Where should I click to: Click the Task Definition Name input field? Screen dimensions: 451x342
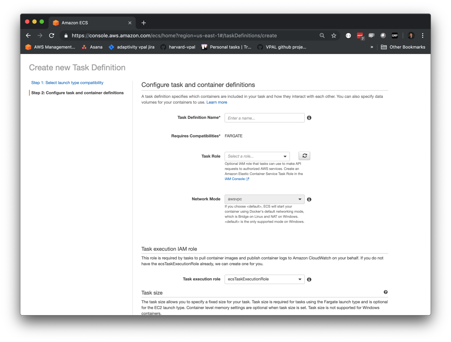click(x=265, y=118)
